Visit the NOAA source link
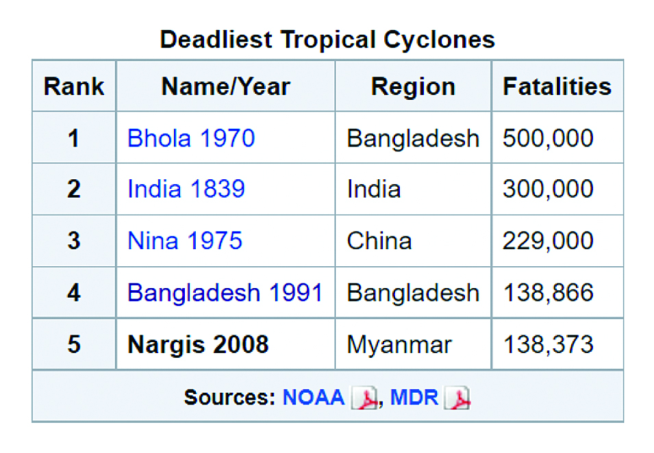The image size is (654, 453). [313, 397]
